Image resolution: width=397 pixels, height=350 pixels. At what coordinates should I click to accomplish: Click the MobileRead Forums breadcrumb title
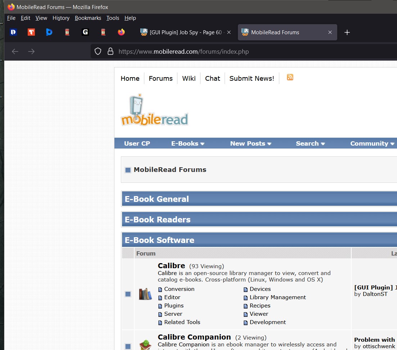coord(170,169)
